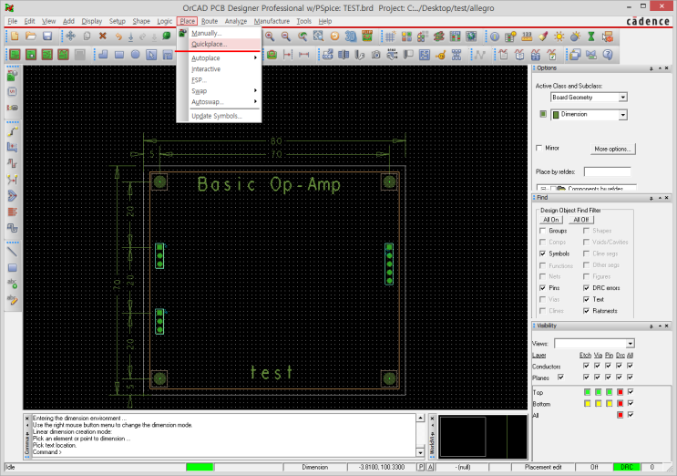Open the Dimension subclass dropdown
Screen dimensions: 677x476
623,115
